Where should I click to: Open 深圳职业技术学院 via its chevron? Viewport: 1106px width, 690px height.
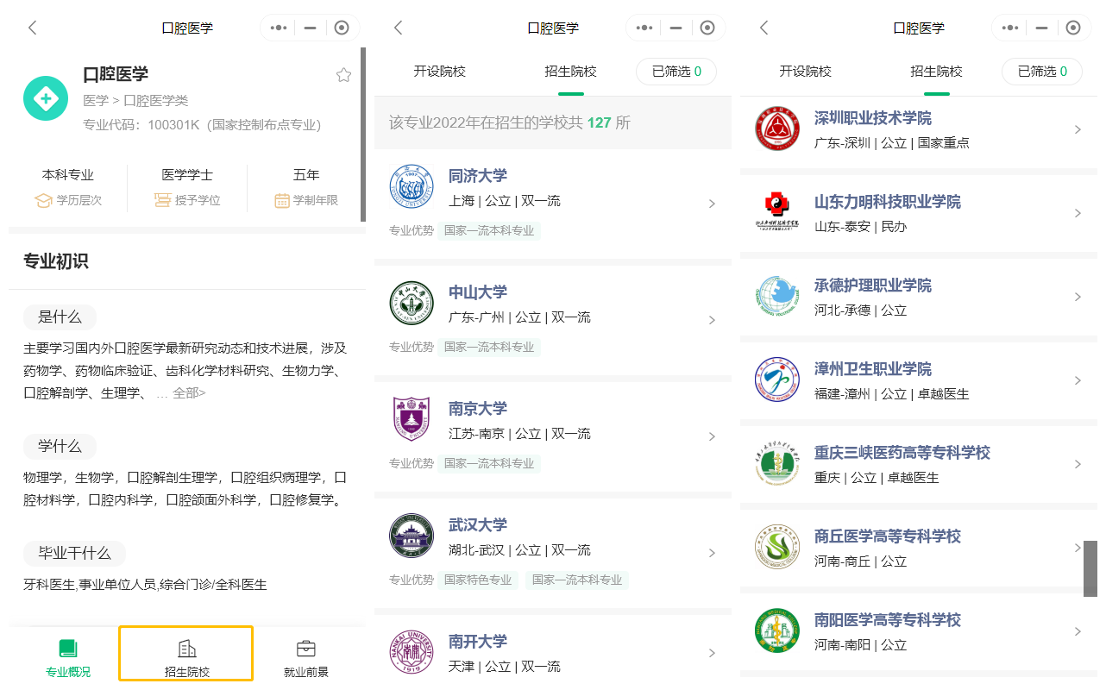1078,129
